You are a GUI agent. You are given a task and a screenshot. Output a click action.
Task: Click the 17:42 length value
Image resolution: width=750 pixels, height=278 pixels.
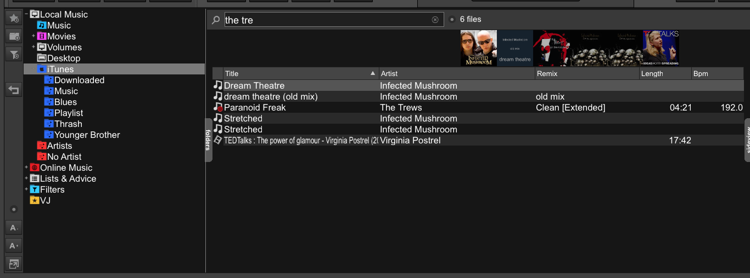[x=680, y=140]
